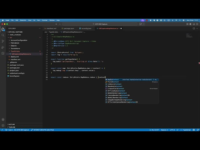Viewport: 200px width, 150px height.
Task: Toggle the bottom panel
Action: tap(194, 24)
